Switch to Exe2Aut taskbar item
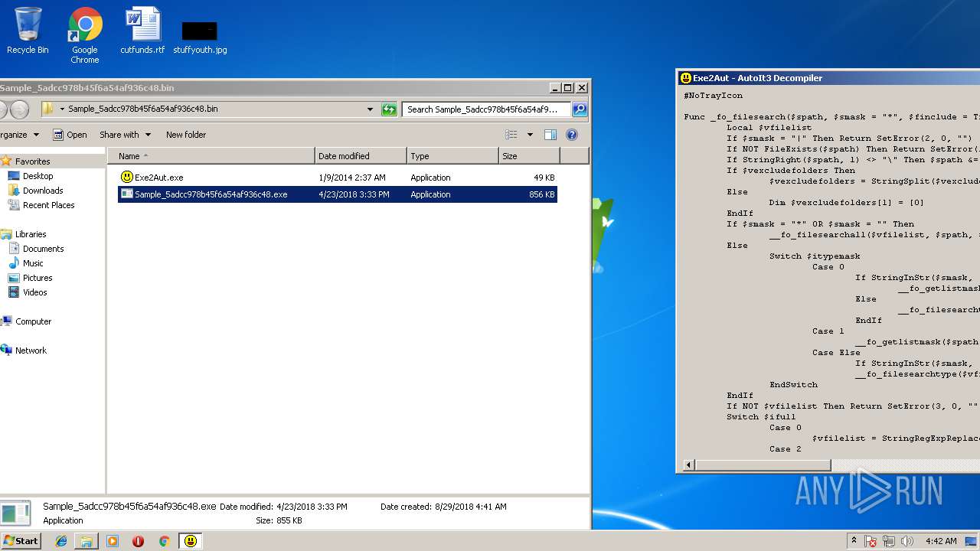Screen dimensions: 980x551 (x=191, y=541)
